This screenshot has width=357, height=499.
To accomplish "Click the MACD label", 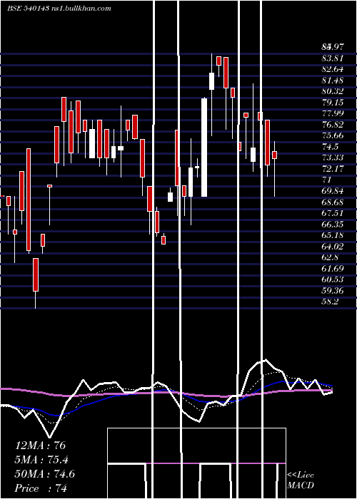I will coord(301,485).
